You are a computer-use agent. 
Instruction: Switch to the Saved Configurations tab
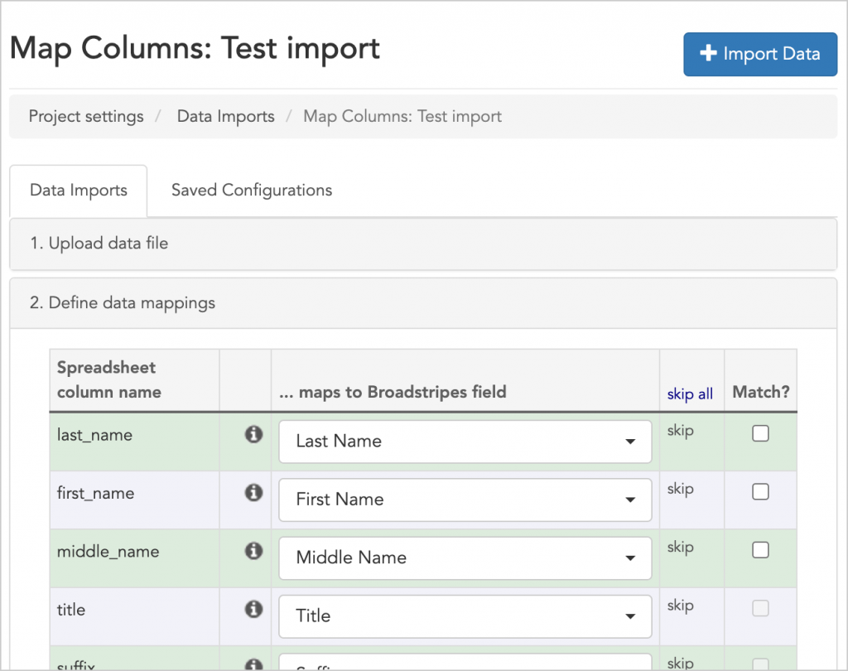click(252, 190)
